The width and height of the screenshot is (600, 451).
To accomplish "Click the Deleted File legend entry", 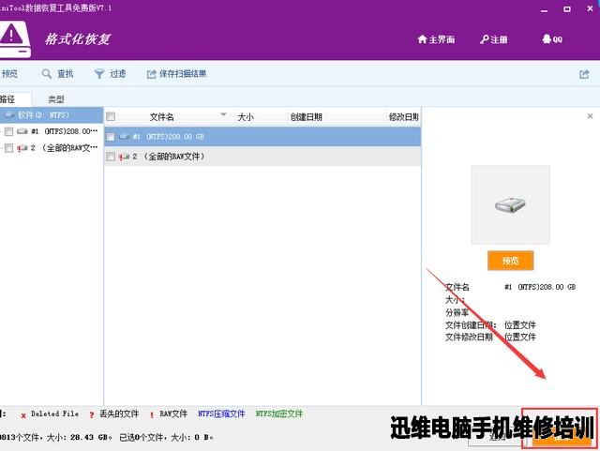I will tap(50, 413).
